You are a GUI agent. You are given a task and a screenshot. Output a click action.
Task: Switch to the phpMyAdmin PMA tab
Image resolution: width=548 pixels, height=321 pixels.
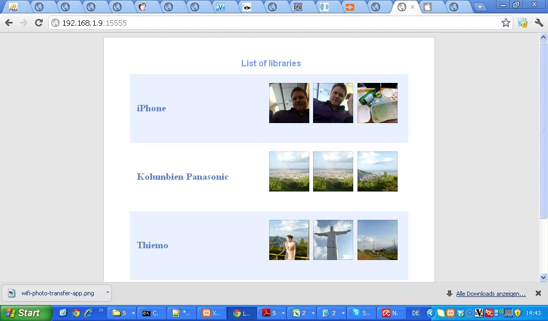pyautogui.click(x=13, y=7)
